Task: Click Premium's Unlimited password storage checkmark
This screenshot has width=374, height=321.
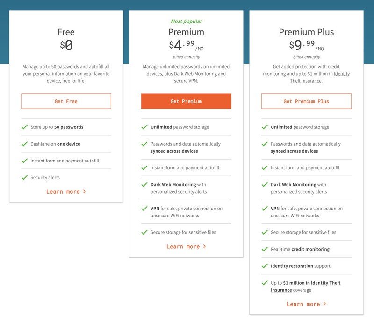Action: coord(144,127)
